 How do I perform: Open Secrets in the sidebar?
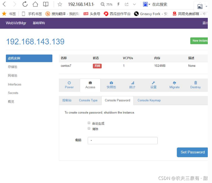[x=13, y=93]
